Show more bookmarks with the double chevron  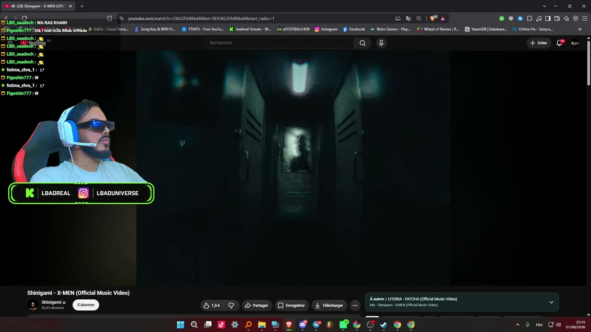click(580, 29)
